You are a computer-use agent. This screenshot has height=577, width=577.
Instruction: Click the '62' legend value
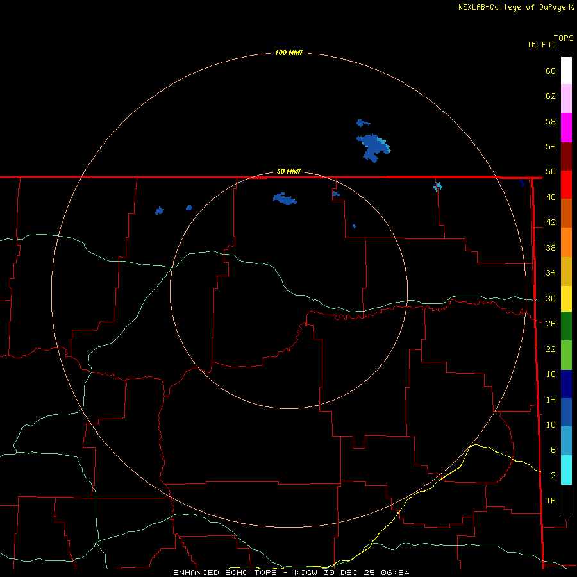click(551, 96)
